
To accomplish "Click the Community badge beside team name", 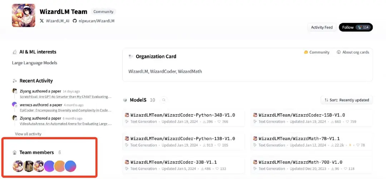I will click(x=103, y=12).
